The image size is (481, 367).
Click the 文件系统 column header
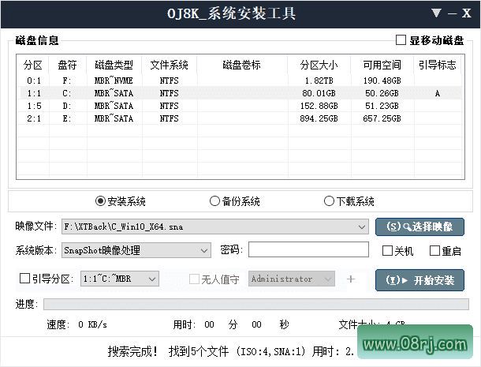coord(170,65)
